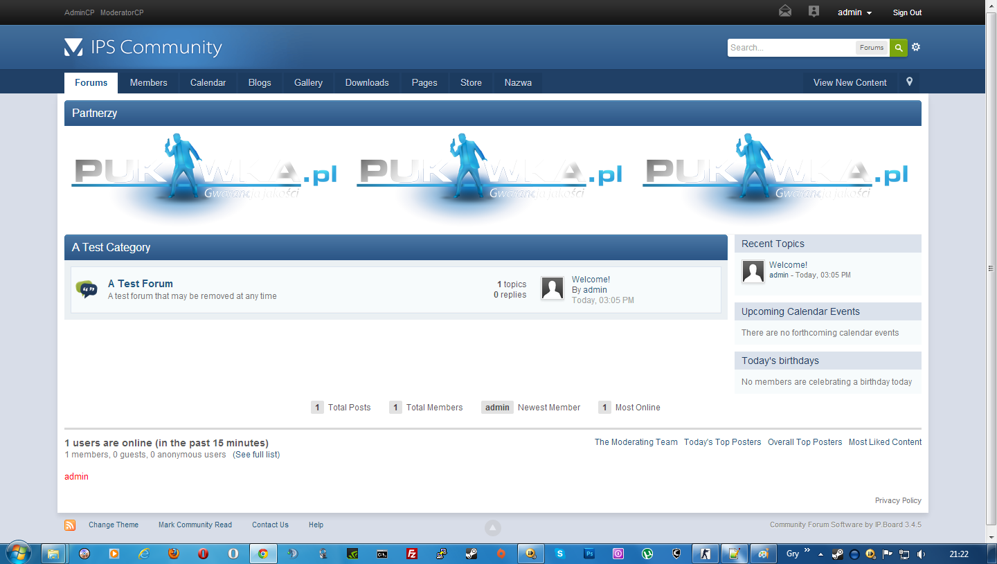Open the RSS feed icon
The height and width of the screenshot is (564, 997).
pyautogui.click(x=70, y=525)
